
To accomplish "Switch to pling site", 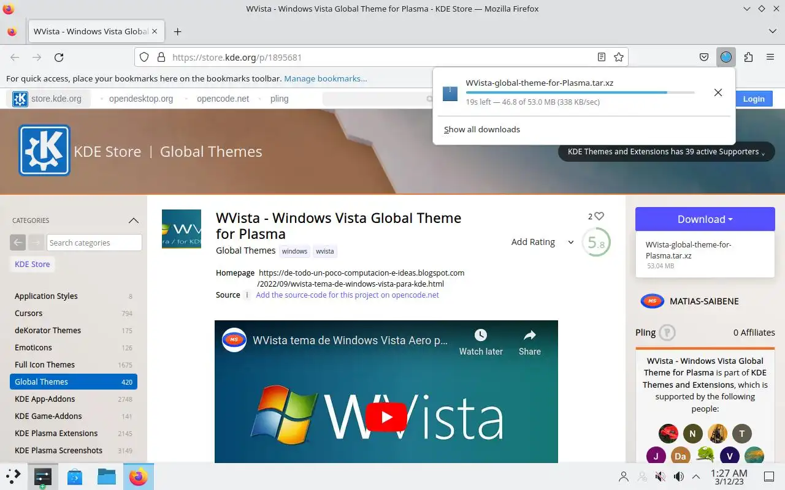I will click(x=279, y=99).
